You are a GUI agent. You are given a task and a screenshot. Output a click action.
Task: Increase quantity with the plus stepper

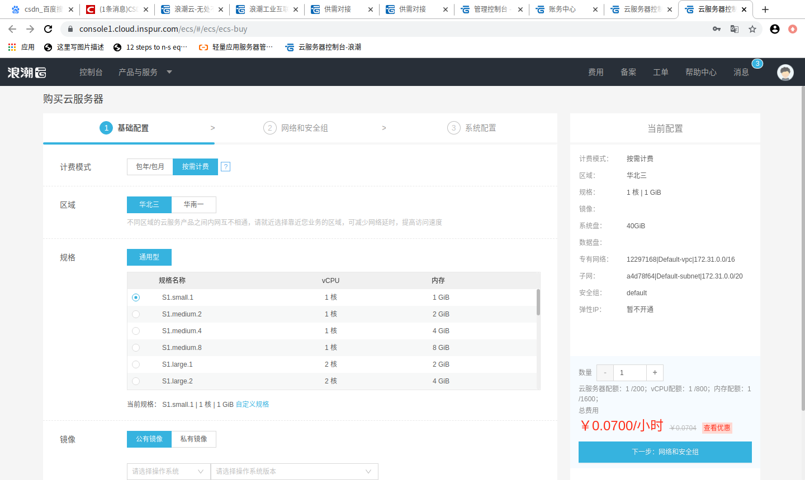[655, 372]
